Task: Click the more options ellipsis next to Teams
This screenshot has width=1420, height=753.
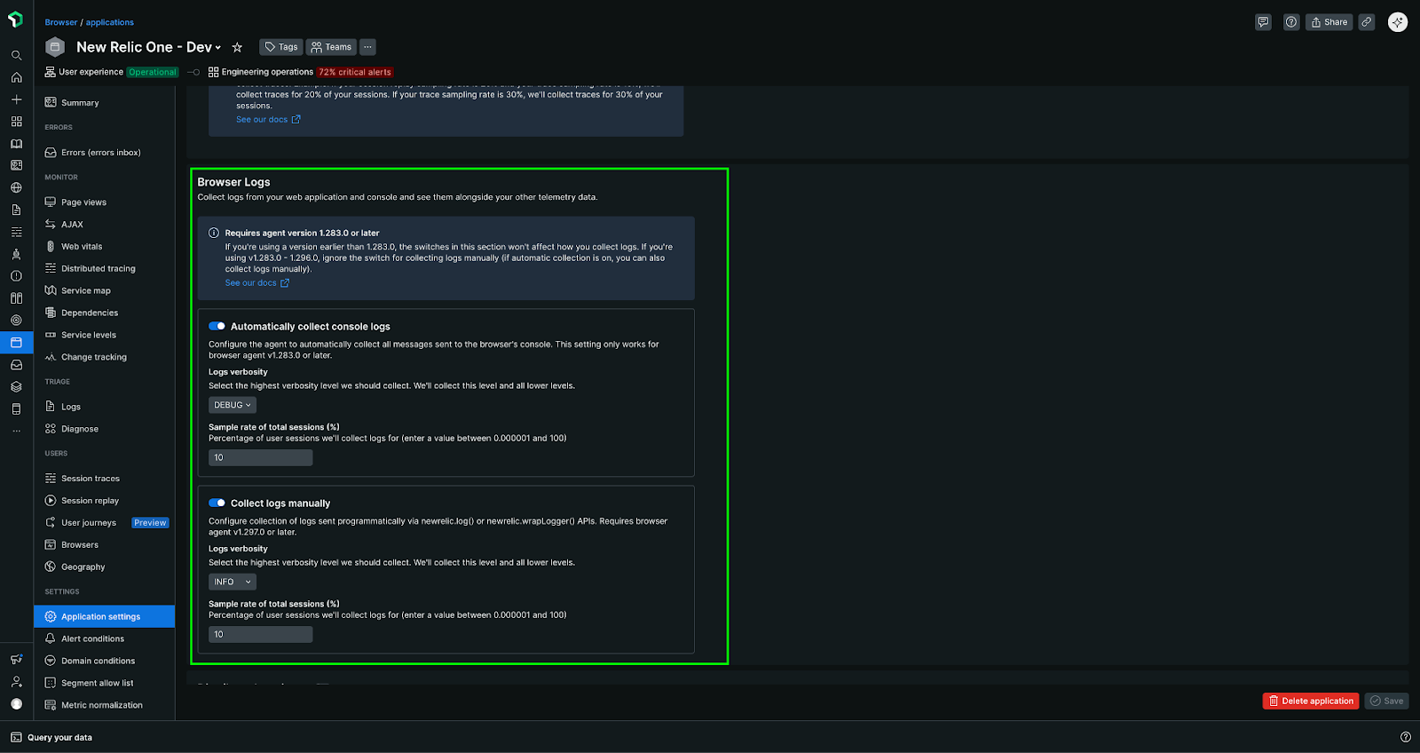Action: tap(367, 47)
